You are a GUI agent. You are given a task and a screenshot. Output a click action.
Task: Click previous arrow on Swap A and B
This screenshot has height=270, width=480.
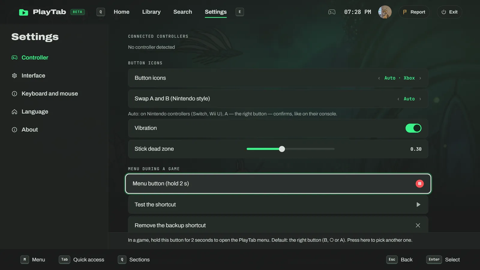[398, 99]
